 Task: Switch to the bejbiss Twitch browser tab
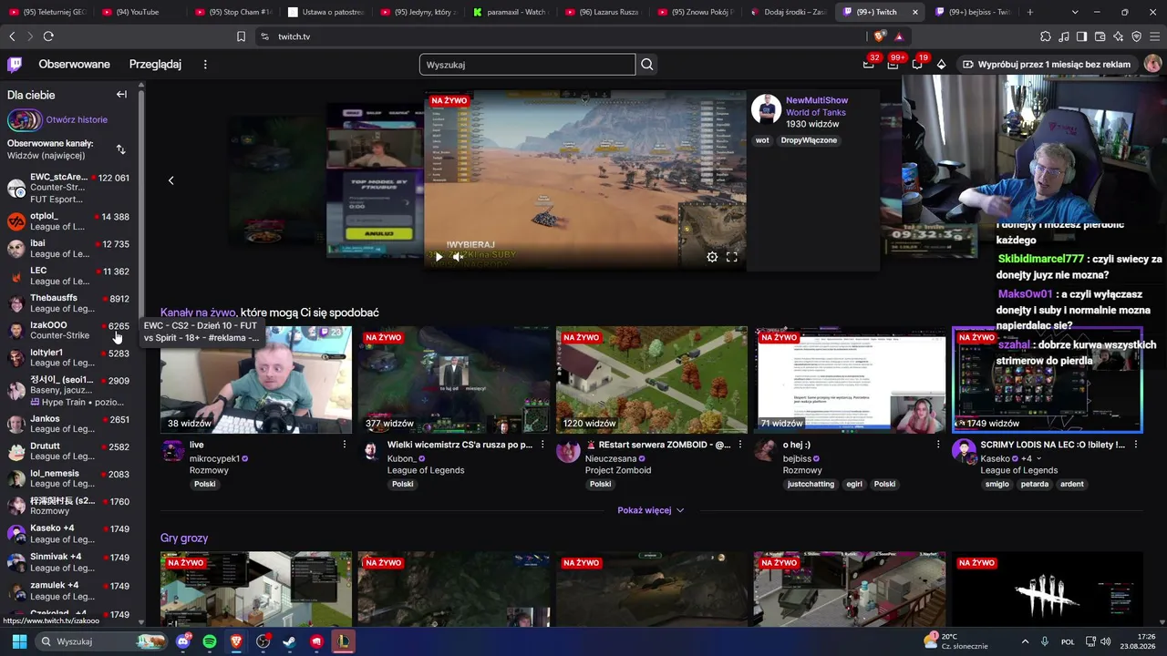tap(972, 12)
